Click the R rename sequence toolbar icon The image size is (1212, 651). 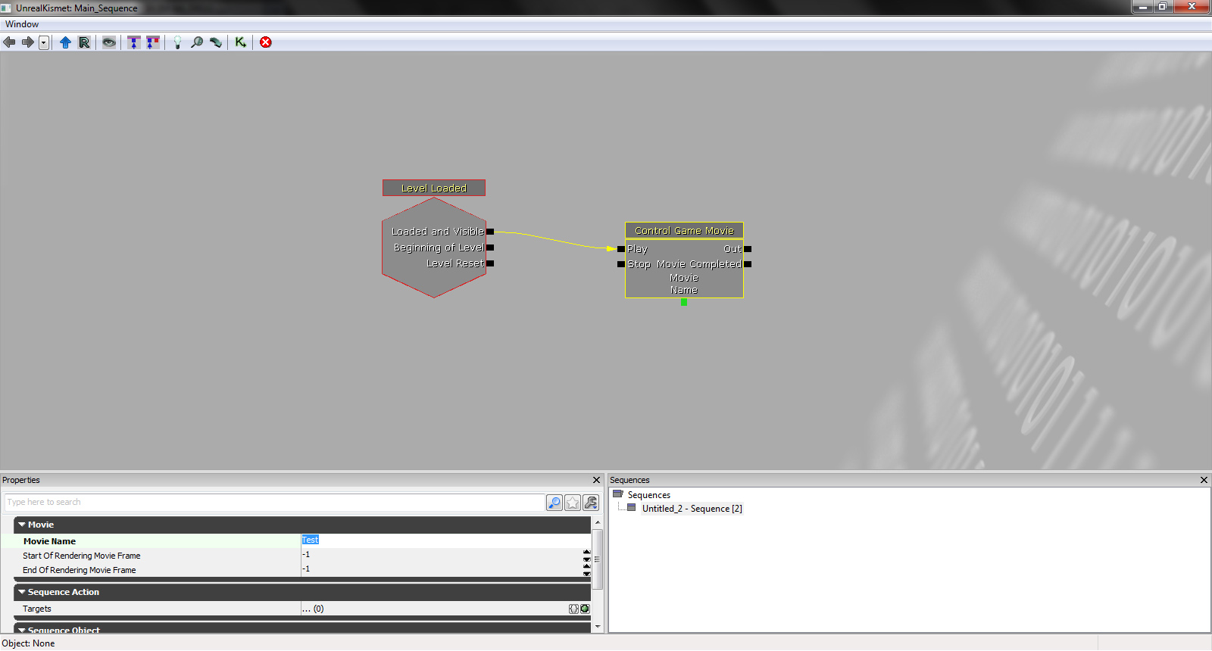point(84,42)
